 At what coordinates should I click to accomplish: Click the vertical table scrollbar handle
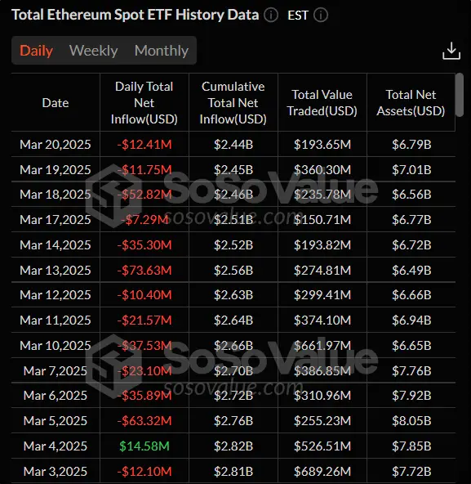tap(460, 95)
